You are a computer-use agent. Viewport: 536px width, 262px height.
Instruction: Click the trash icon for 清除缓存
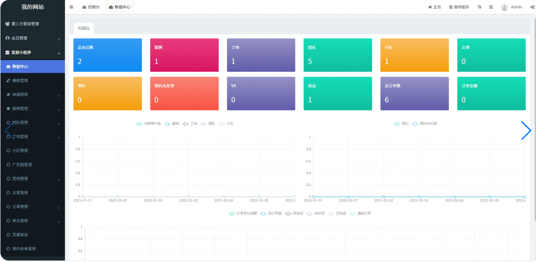451,7
